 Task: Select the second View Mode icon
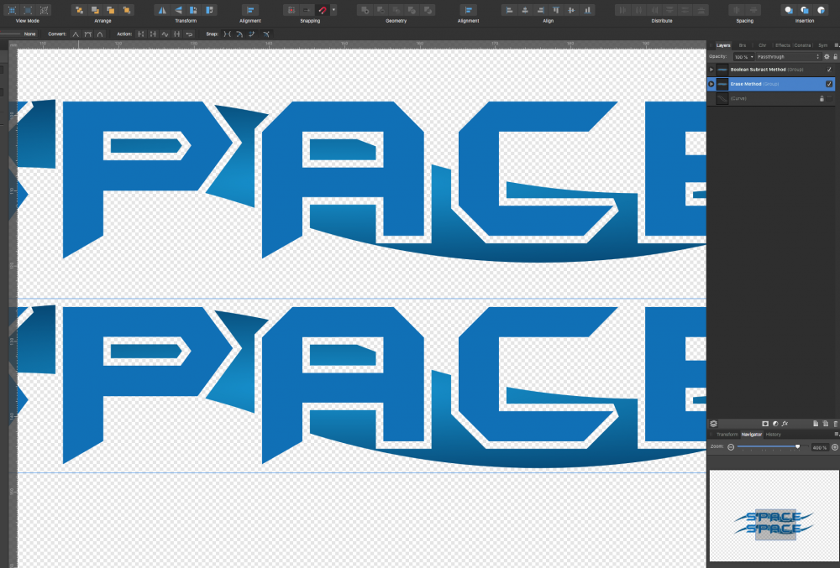tap(28, 10)
